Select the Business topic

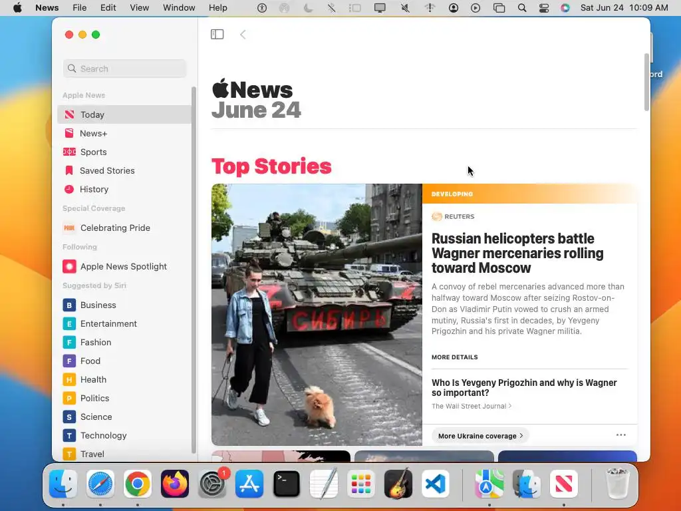[x=124, y=305]
